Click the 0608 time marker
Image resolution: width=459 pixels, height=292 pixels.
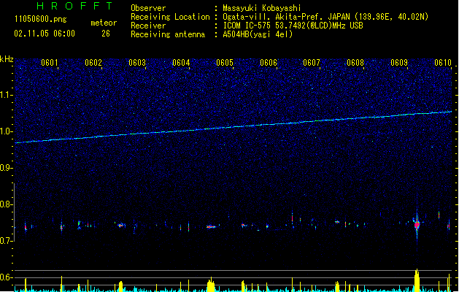(x=355, y=63)
